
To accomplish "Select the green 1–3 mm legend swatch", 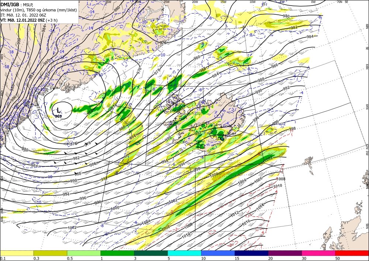I will tap(117, 253).
